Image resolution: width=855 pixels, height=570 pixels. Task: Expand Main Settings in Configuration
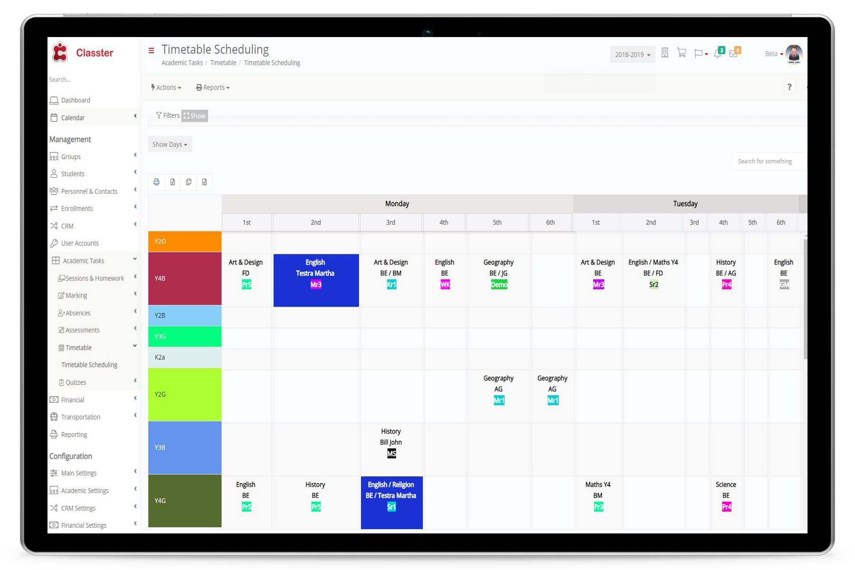[x=93, y=473]
